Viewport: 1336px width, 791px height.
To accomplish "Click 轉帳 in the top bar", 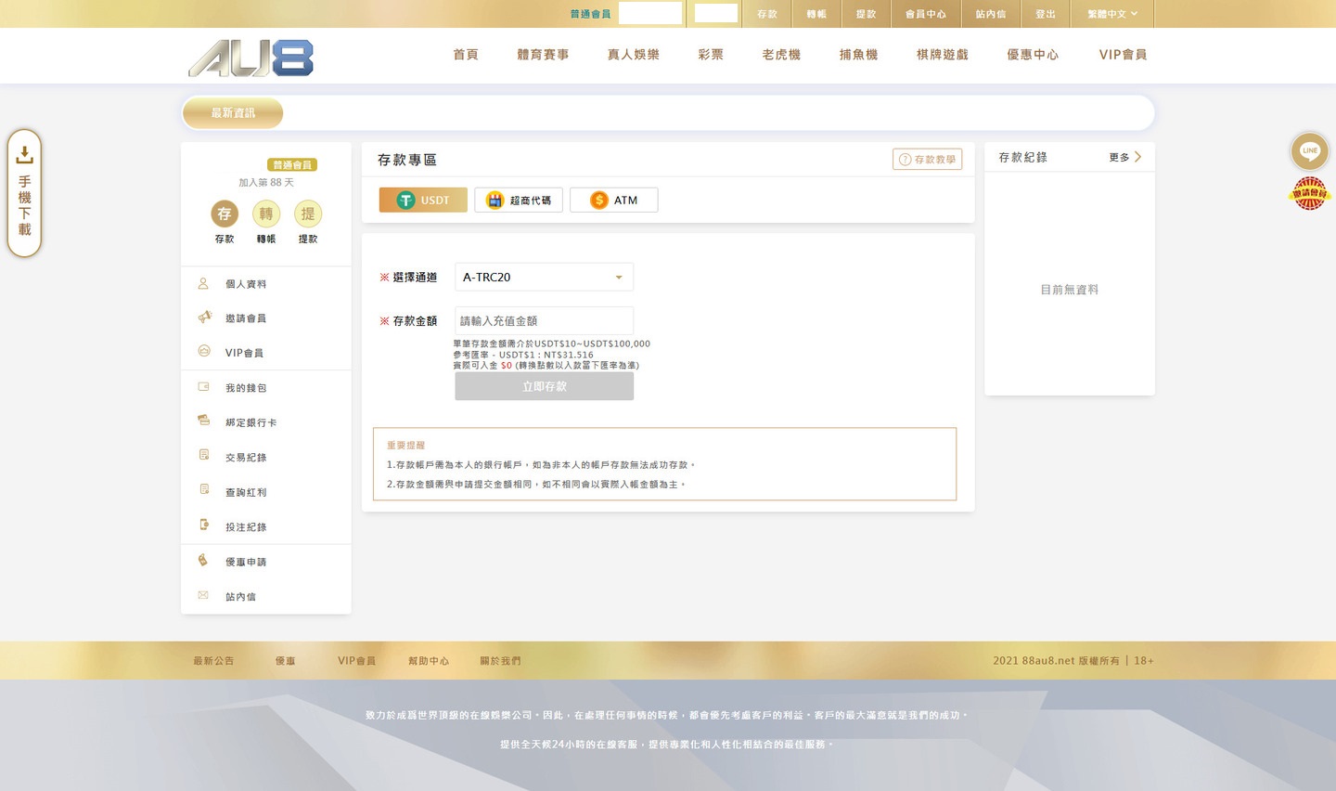I will coord(816,14).
